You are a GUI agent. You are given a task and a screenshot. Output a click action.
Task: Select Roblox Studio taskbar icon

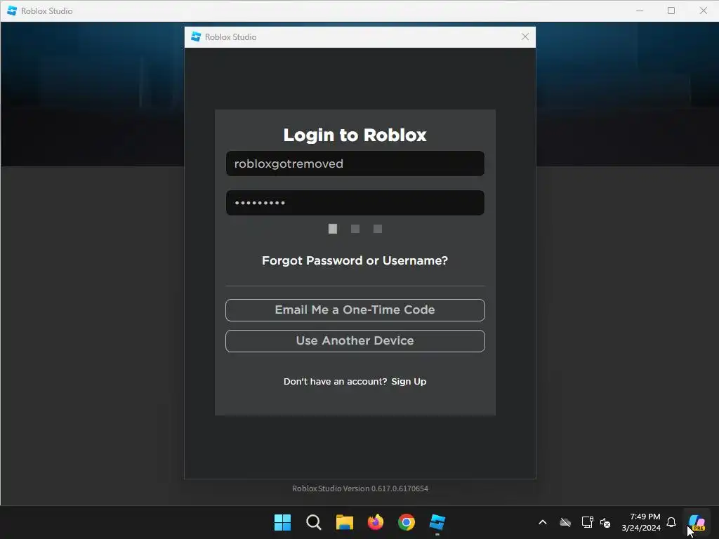[437, 522]
